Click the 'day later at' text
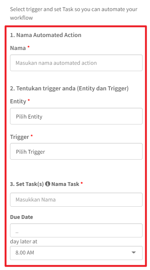 coord(24,241)
